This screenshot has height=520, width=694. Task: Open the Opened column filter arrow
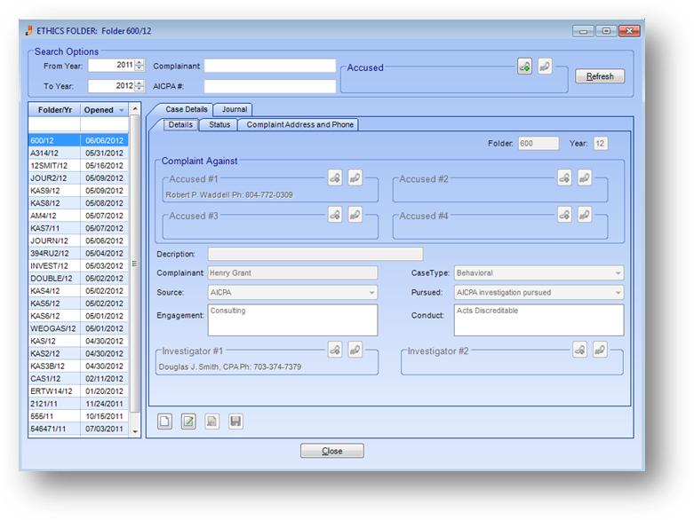coord(121,110)
